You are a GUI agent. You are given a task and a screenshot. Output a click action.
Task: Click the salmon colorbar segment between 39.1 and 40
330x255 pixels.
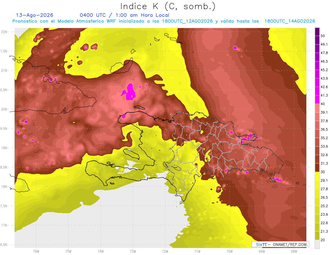coord(317,108)
